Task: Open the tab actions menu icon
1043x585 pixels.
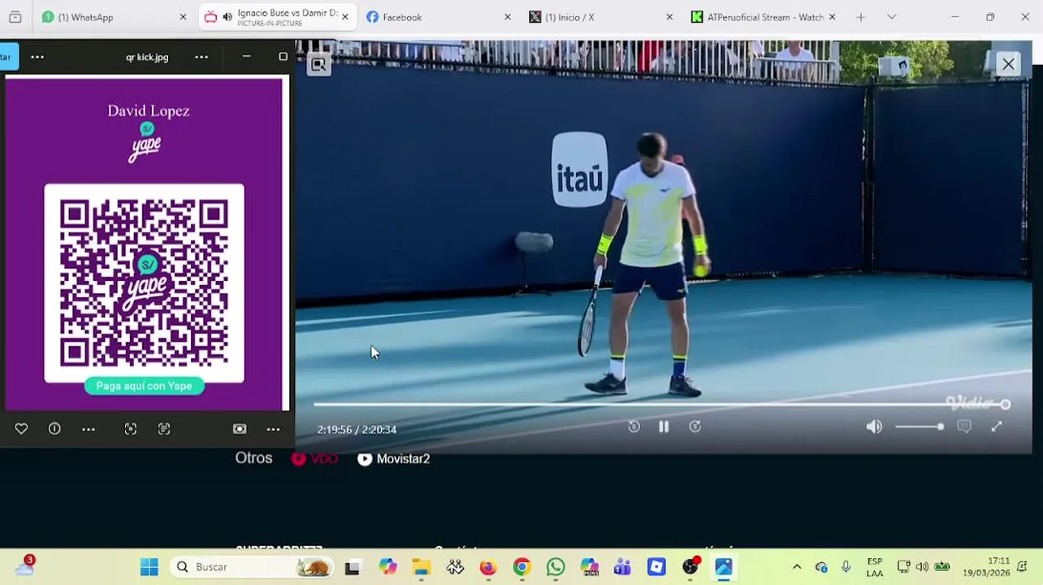Action: click(x=15, y=17)
